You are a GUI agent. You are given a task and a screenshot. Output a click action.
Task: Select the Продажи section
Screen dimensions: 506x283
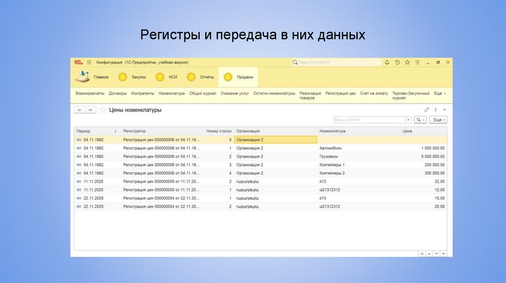coord(238,77)
